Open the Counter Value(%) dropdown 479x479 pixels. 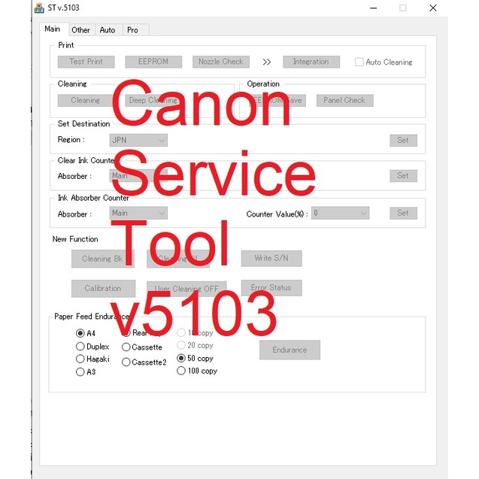tap(341, 214)
